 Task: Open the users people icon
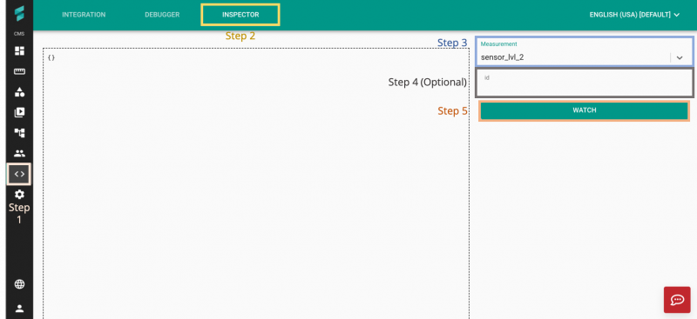(19, 154)
